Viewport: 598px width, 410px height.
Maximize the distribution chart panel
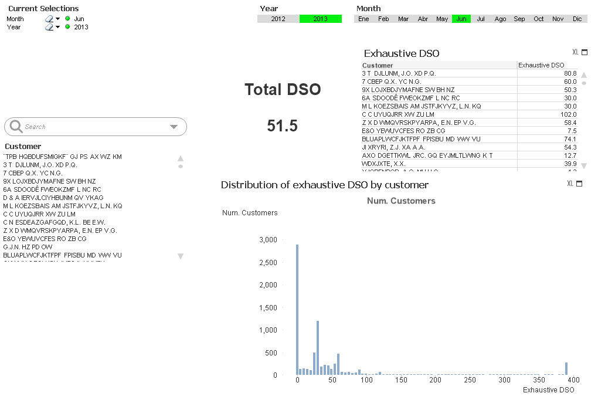[x=579, y=184]
